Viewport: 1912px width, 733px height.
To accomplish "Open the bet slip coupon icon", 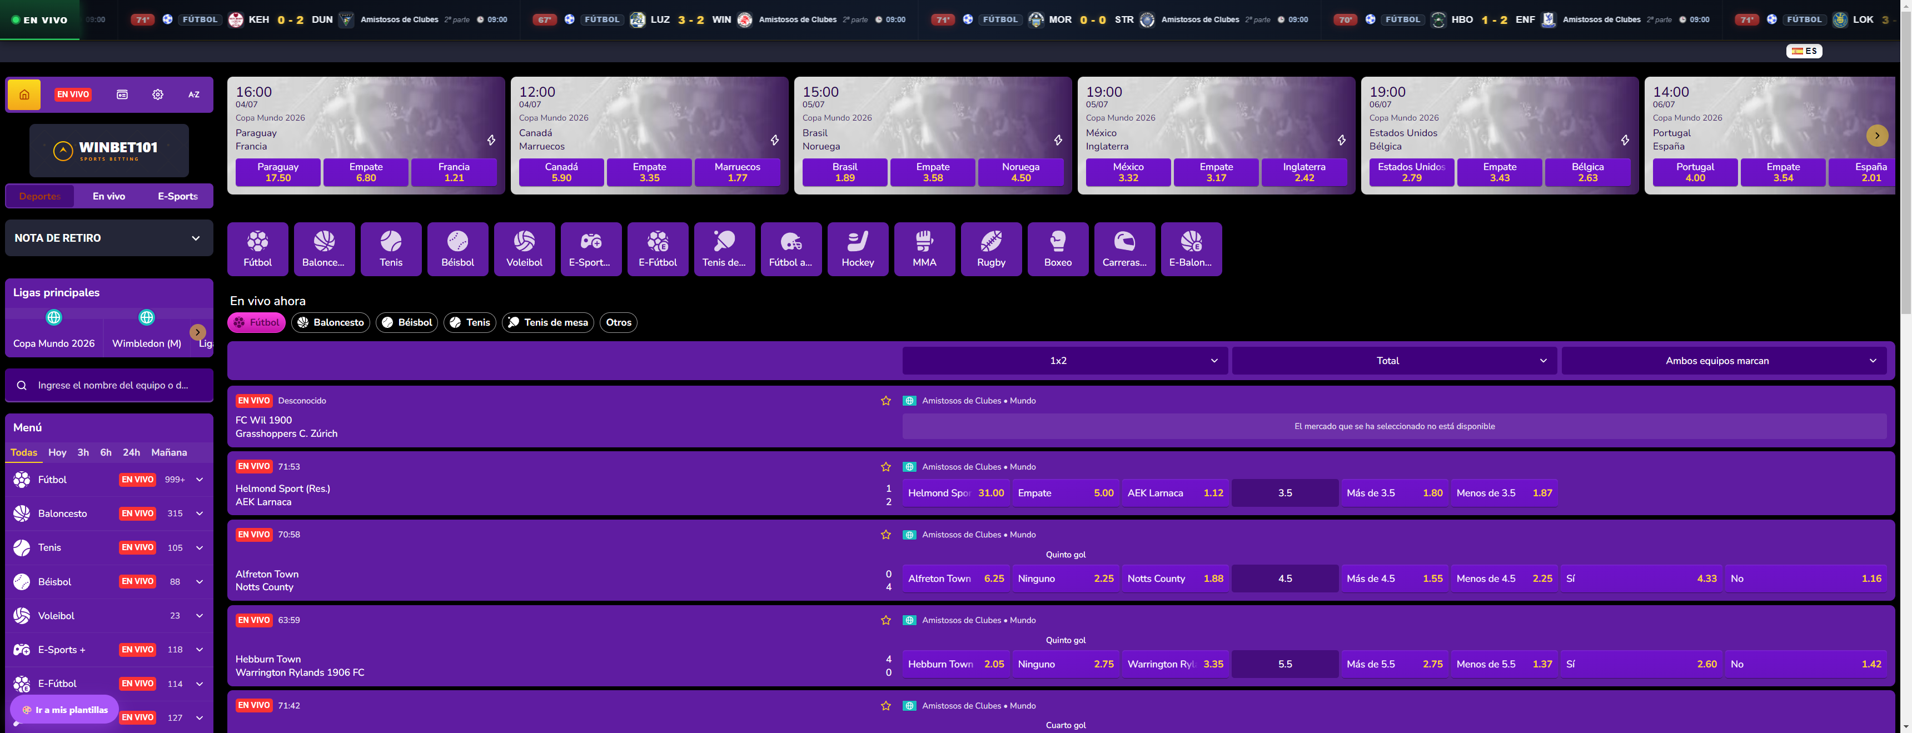I will 122,95.
